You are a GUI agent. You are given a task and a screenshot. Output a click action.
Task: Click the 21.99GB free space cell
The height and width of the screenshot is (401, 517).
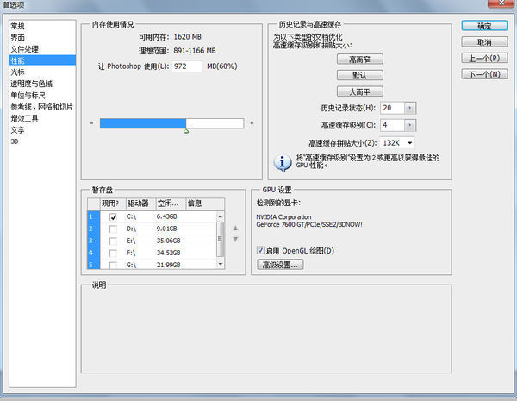click(169, 265)
